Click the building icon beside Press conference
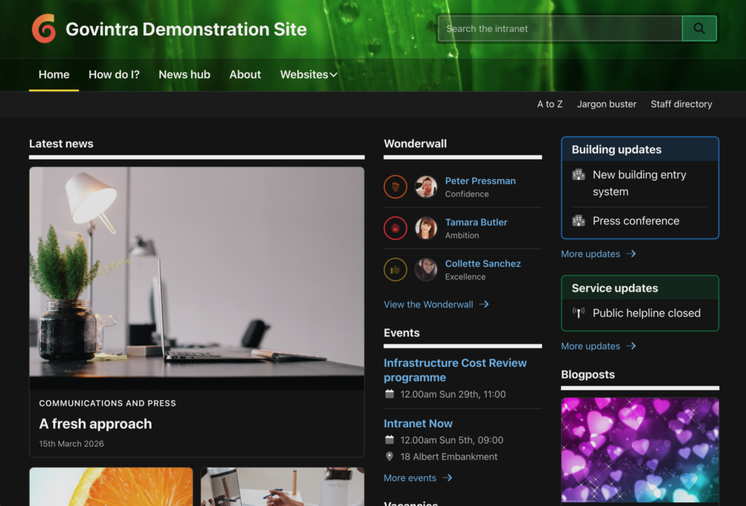Viewport: 746px width, 506px height. pos(578,221)
